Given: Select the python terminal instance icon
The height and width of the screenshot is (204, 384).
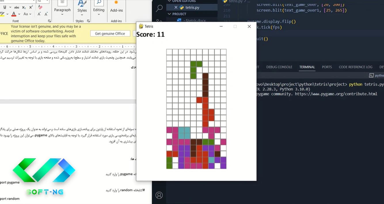Looking at the screenshot, I should click(371, 75).
